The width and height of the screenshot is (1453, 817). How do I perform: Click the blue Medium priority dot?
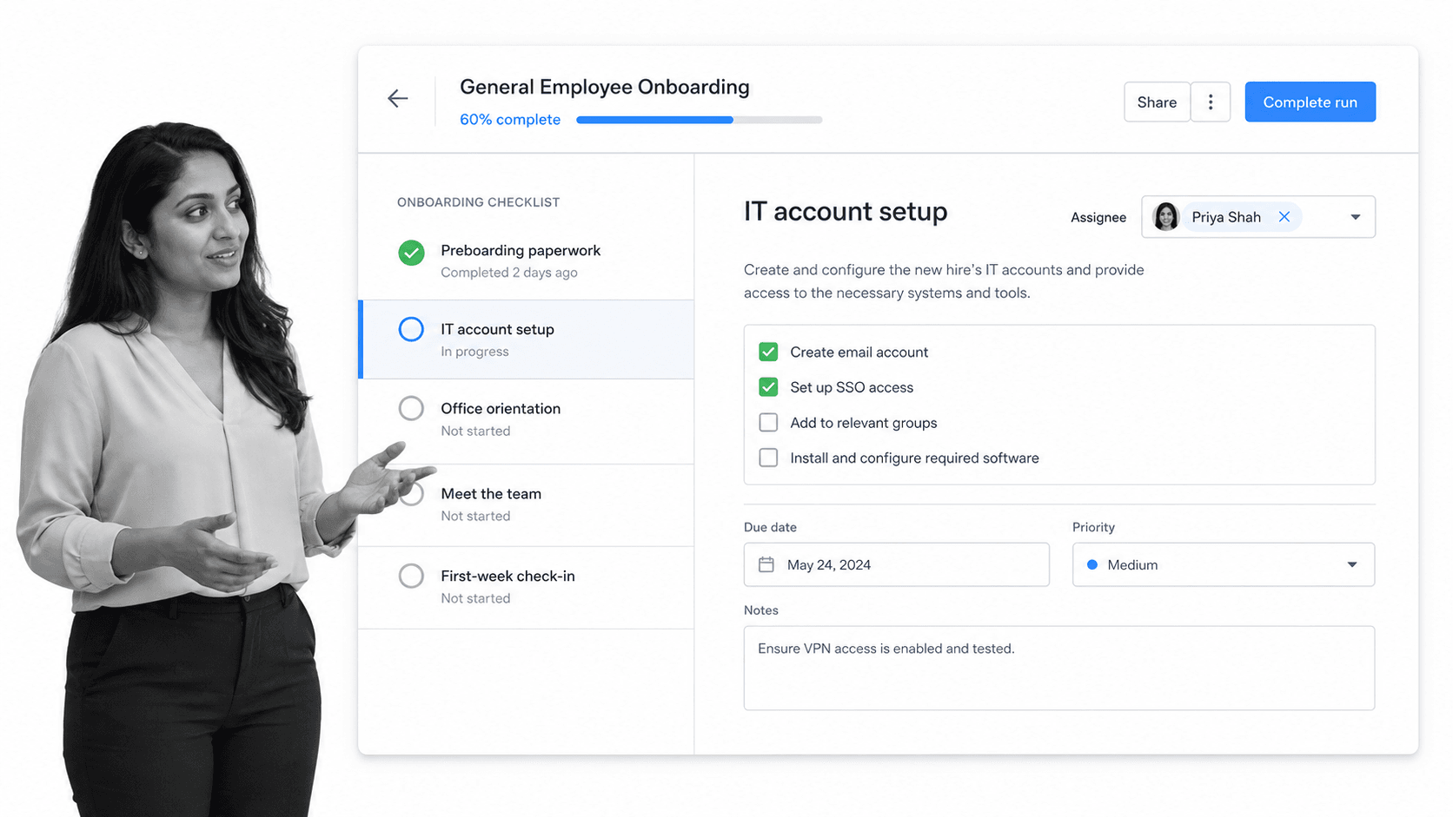[1092, 564]
